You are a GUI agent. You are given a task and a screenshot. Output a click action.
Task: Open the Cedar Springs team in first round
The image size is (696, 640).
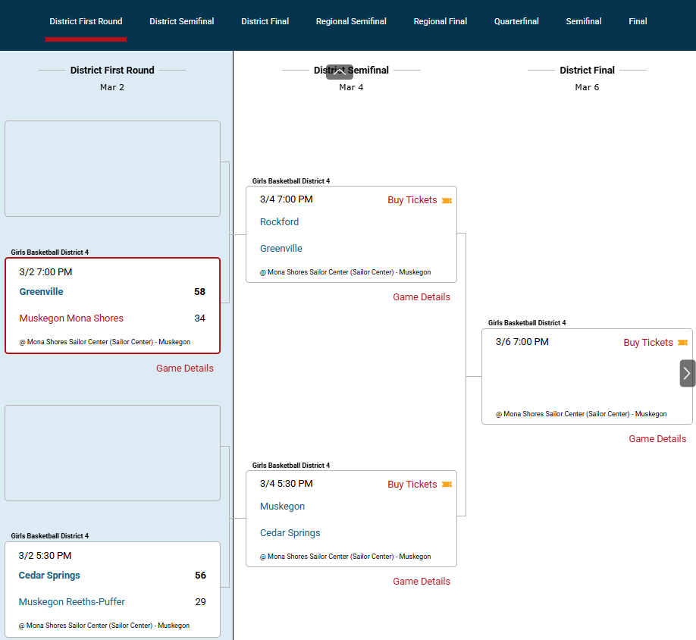pos(49,576)
